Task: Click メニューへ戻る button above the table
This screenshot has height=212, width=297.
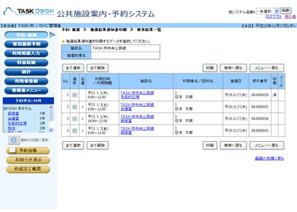Action: [267, 68]
